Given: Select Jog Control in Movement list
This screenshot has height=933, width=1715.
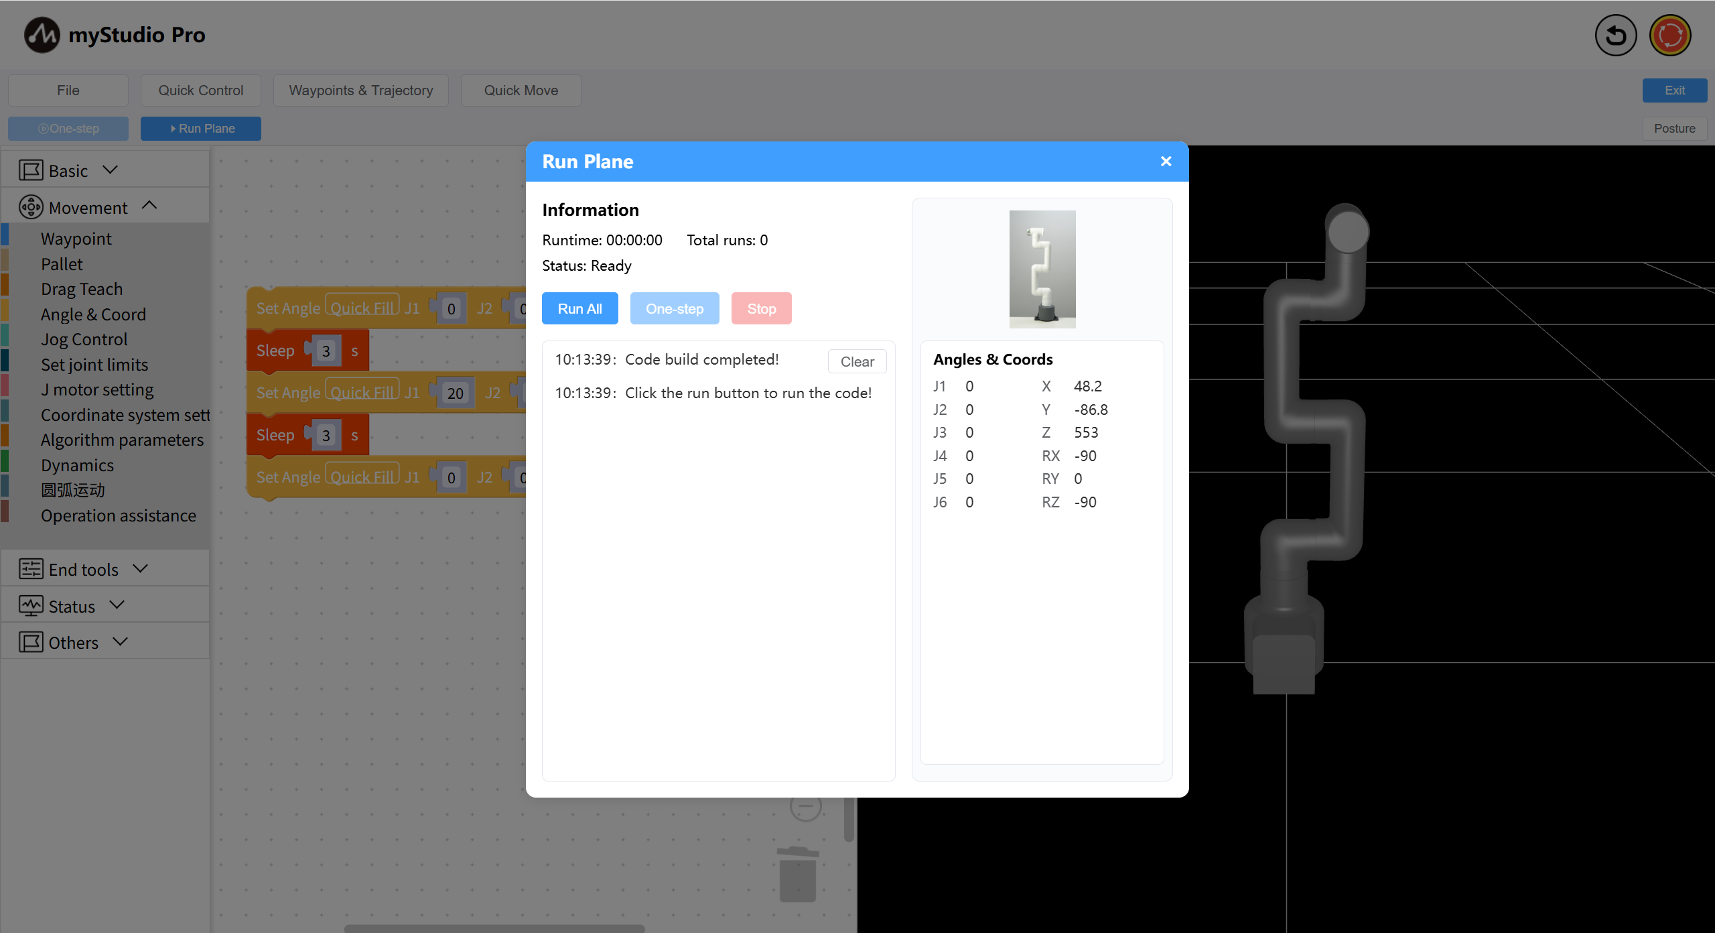Looking at the screenshot, I should (x=84, y=339).
